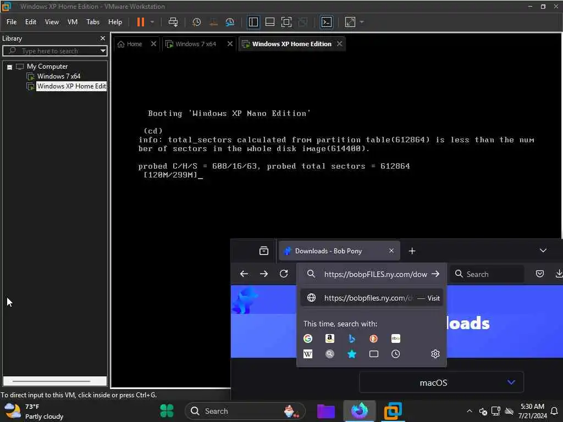This screenshot has width=563, height=422.
Task: Search this time with Bing
Action: coord(352,338)
